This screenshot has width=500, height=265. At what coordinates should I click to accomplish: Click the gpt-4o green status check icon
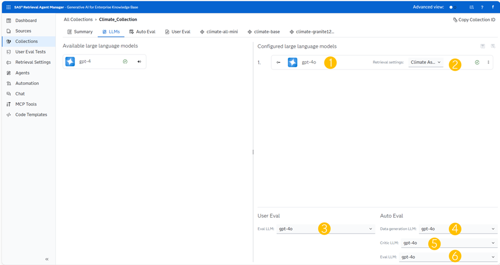pos(477,63)
